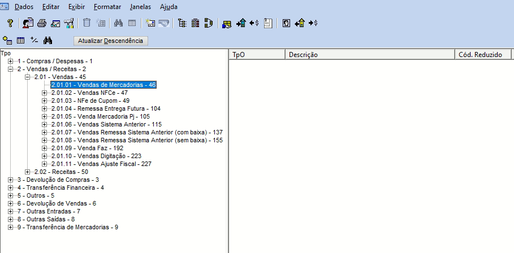Open the Dados menu

[24, 7]
